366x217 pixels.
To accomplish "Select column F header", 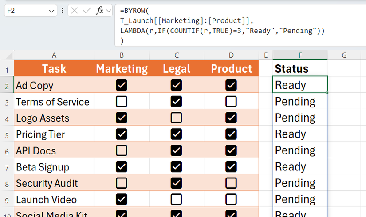I will (x=300, y=55).
